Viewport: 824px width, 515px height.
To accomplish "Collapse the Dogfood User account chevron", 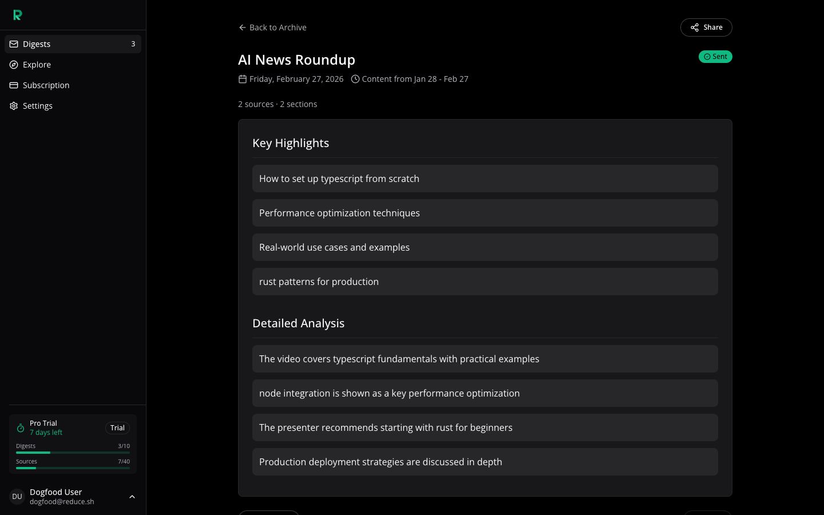I will 132,497.
